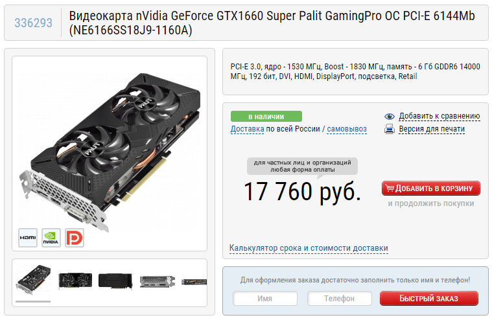Select third thumbnail showing card backplate
This screenshot has width=492, height=322.
[115, 281]
